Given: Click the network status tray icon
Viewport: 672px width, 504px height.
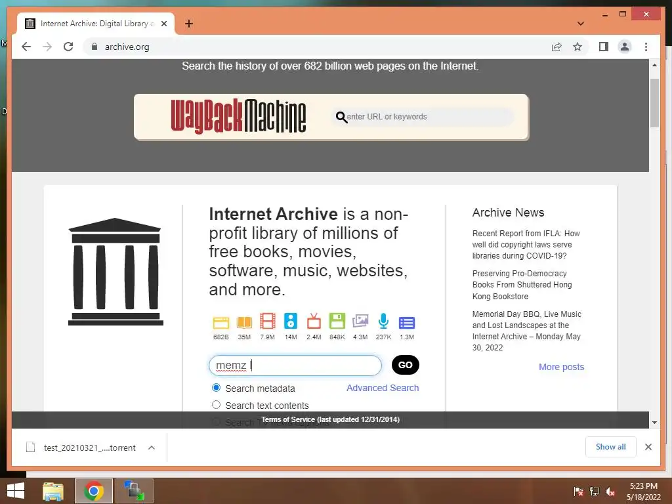Looking at the screenshot, I should pyautogui.click(x=595, y=492).
